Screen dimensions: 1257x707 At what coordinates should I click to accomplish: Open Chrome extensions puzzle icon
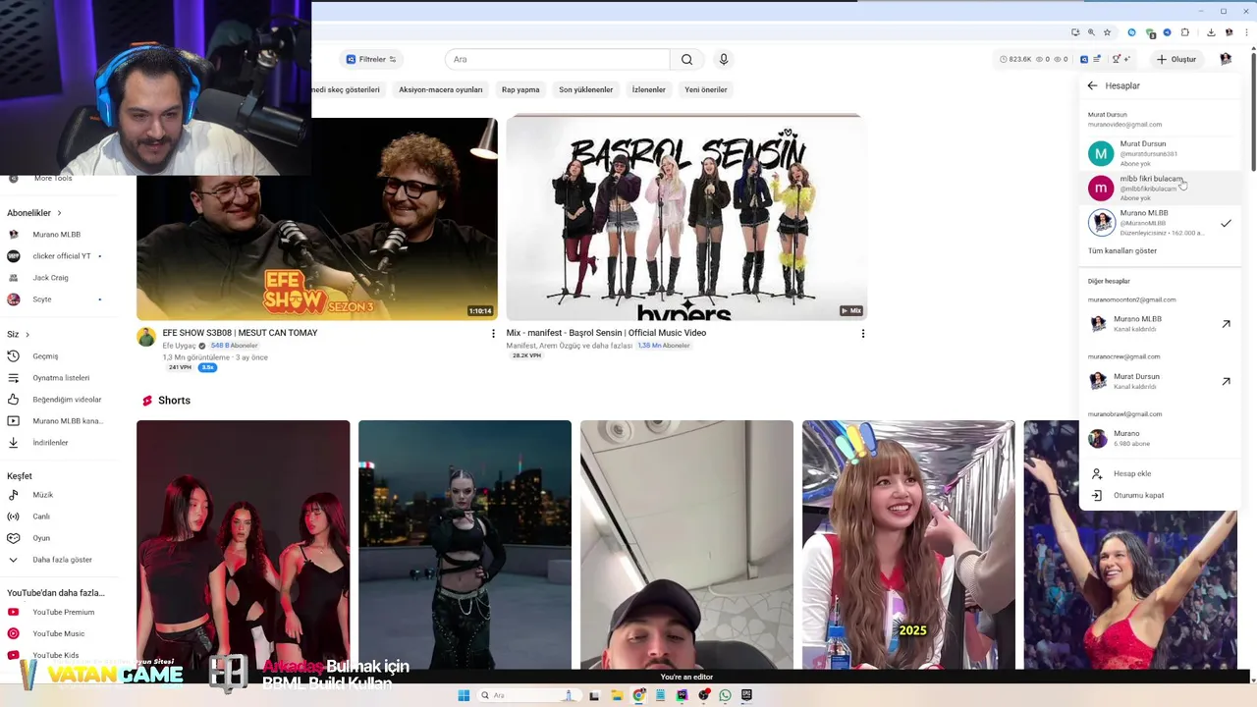(x=1185, y=32)
